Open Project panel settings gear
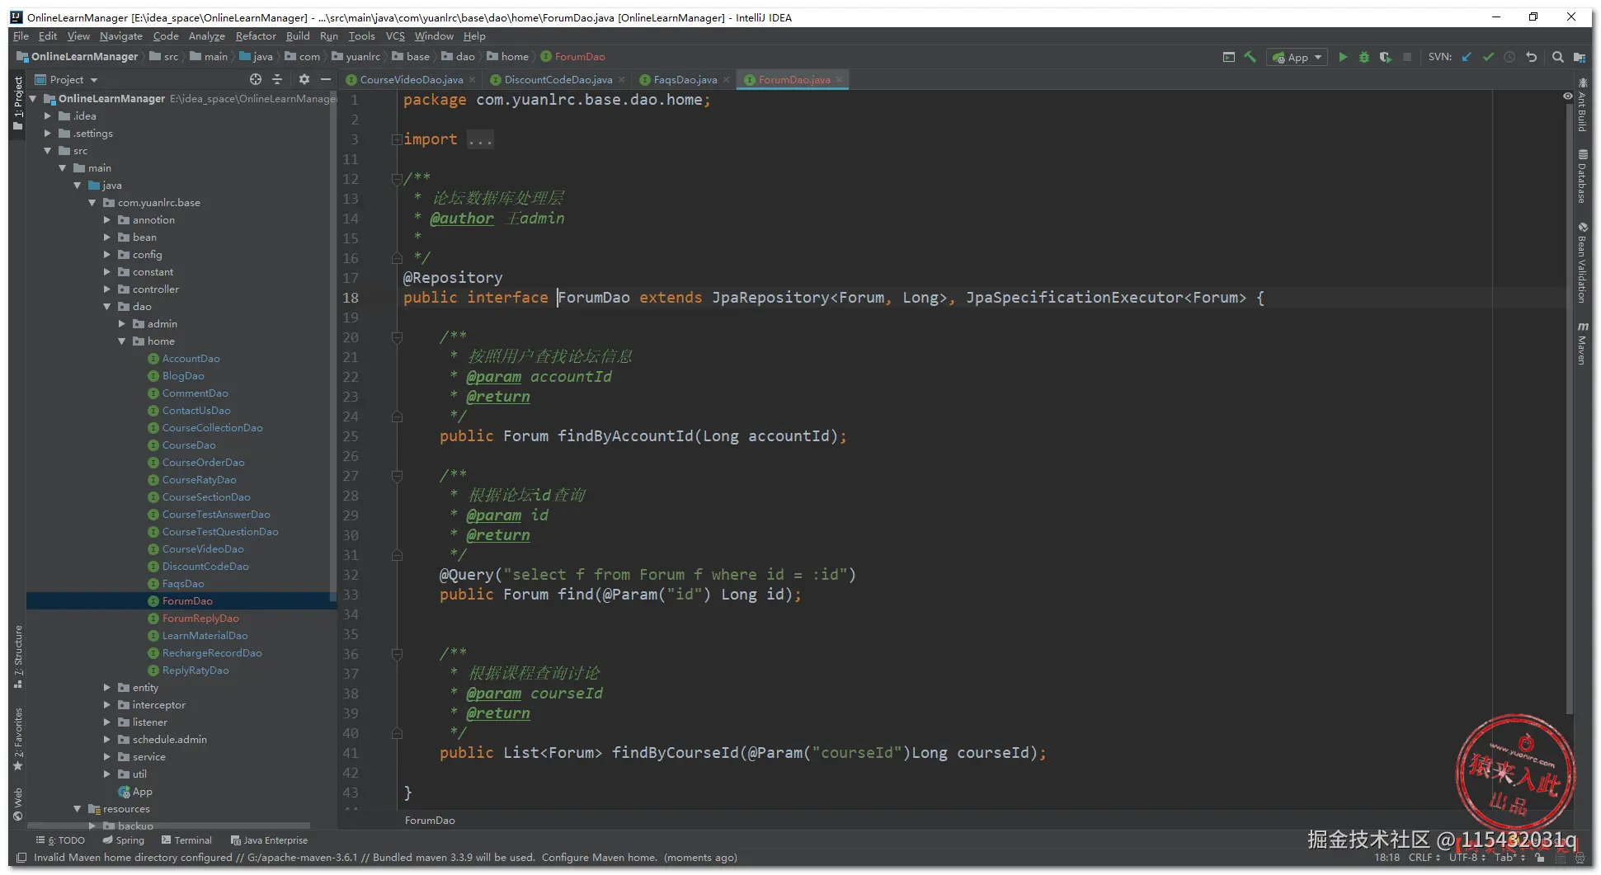 point(304,79)
